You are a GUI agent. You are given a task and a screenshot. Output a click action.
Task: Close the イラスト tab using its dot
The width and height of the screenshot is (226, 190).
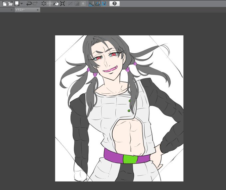pyautogui.click(x=38, y=10)
